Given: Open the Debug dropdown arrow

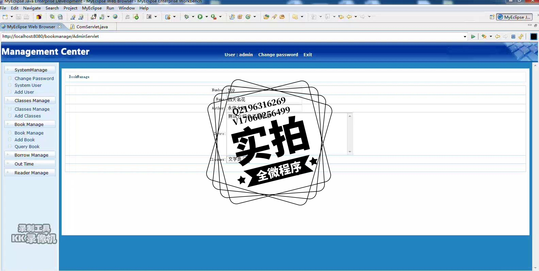Looking at the screenshot, I should [193, 17].
